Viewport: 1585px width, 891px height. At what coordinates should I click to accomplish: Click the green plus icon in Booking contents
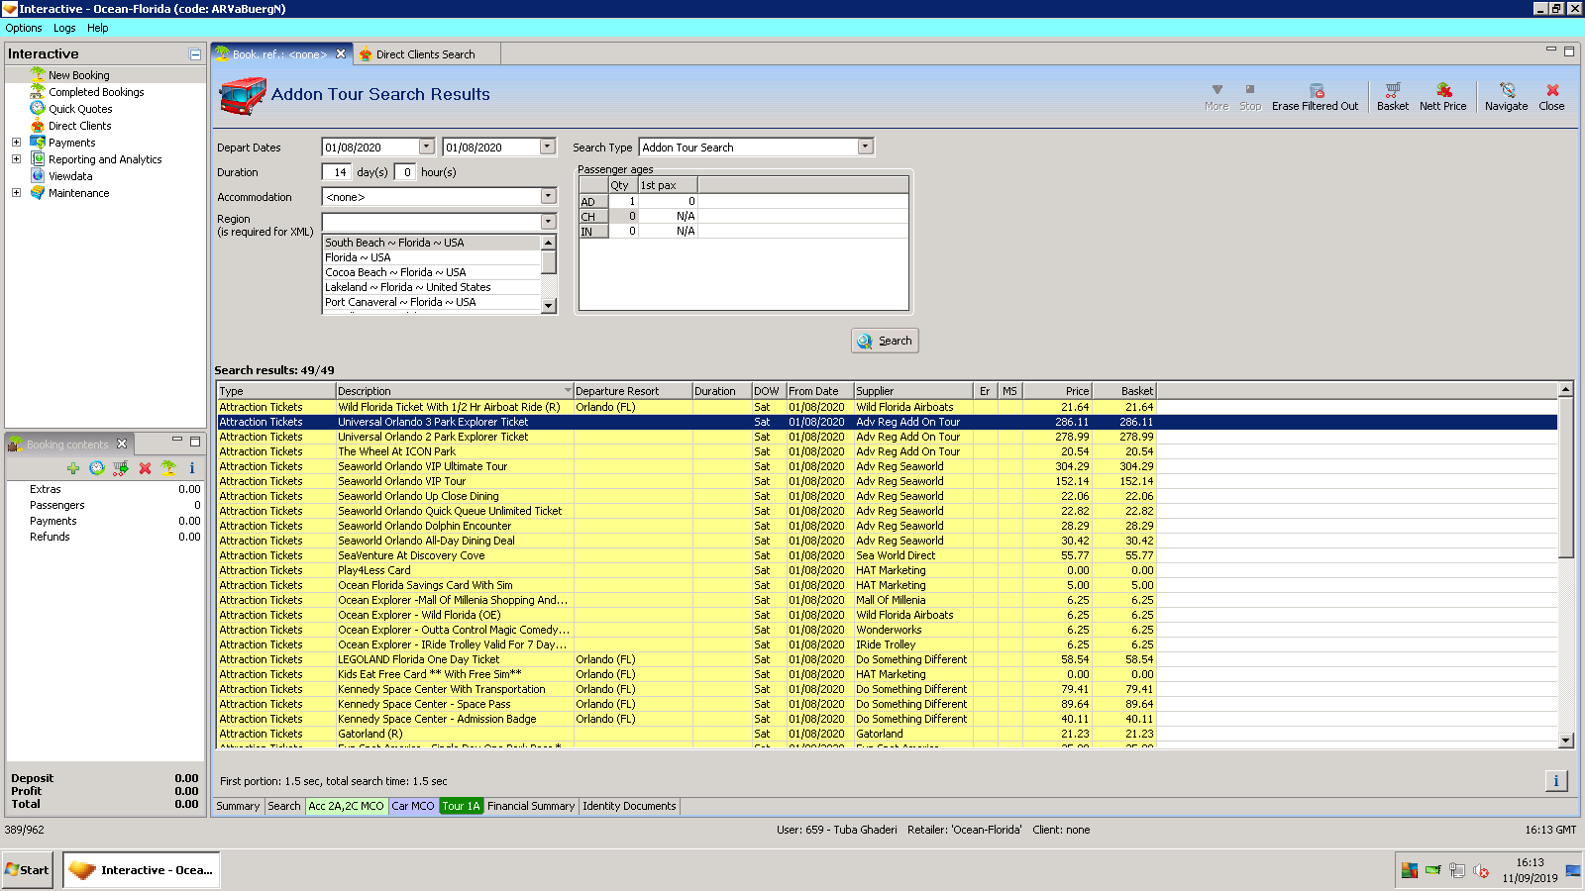pos(73,468)
